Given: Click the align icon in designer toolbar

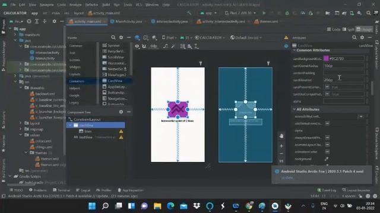Looking at the screenshot, I should coord(189,46).
